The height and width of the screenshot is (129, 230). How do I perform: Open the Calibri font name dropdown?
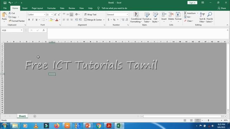[x=45, y=15]
